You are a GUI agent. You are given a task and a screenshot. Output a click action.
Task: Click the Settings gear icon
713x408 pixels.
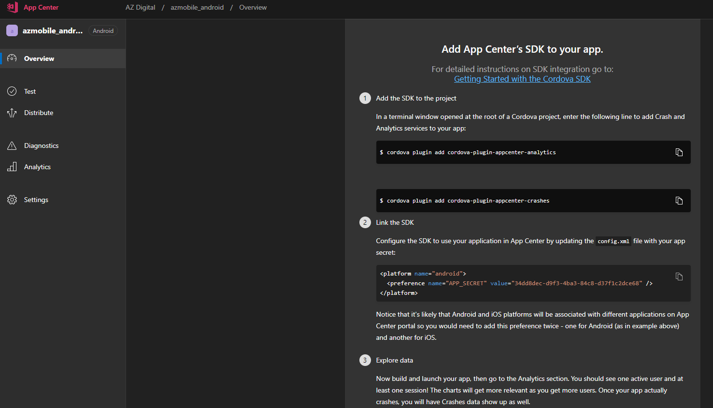tap(12, 200)
